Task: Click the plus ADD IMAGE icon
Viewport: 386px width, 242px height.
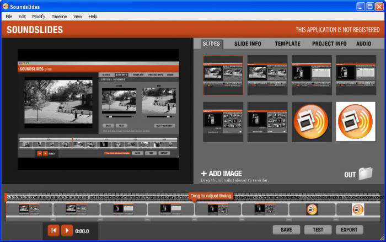Action: (x=203, y=174)
